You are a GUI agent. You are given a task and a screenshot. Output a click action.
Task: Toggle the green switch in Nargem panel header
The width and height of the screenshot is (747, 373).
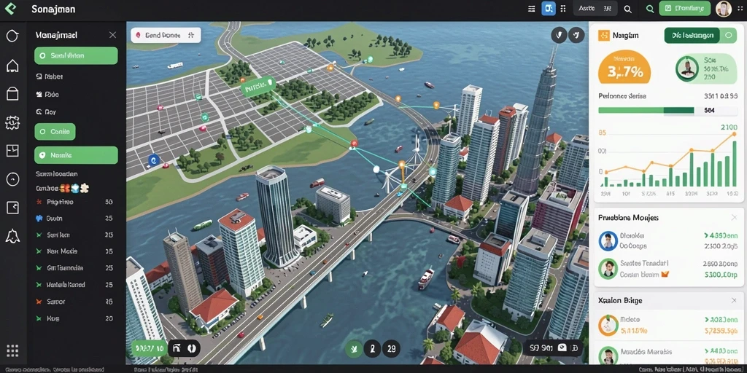pyautogui.click(x=729, y=35)
